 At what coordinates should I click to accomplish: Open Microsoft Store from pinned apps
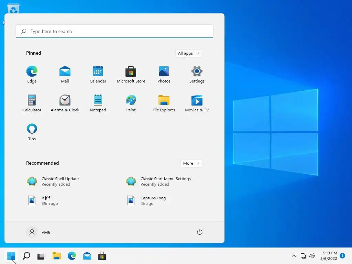(x=131, y=75)
